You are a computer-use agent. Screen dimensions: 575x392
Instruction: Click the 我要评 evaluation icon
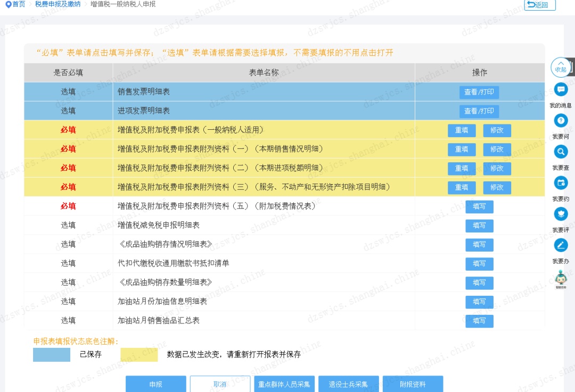point(561,214)
